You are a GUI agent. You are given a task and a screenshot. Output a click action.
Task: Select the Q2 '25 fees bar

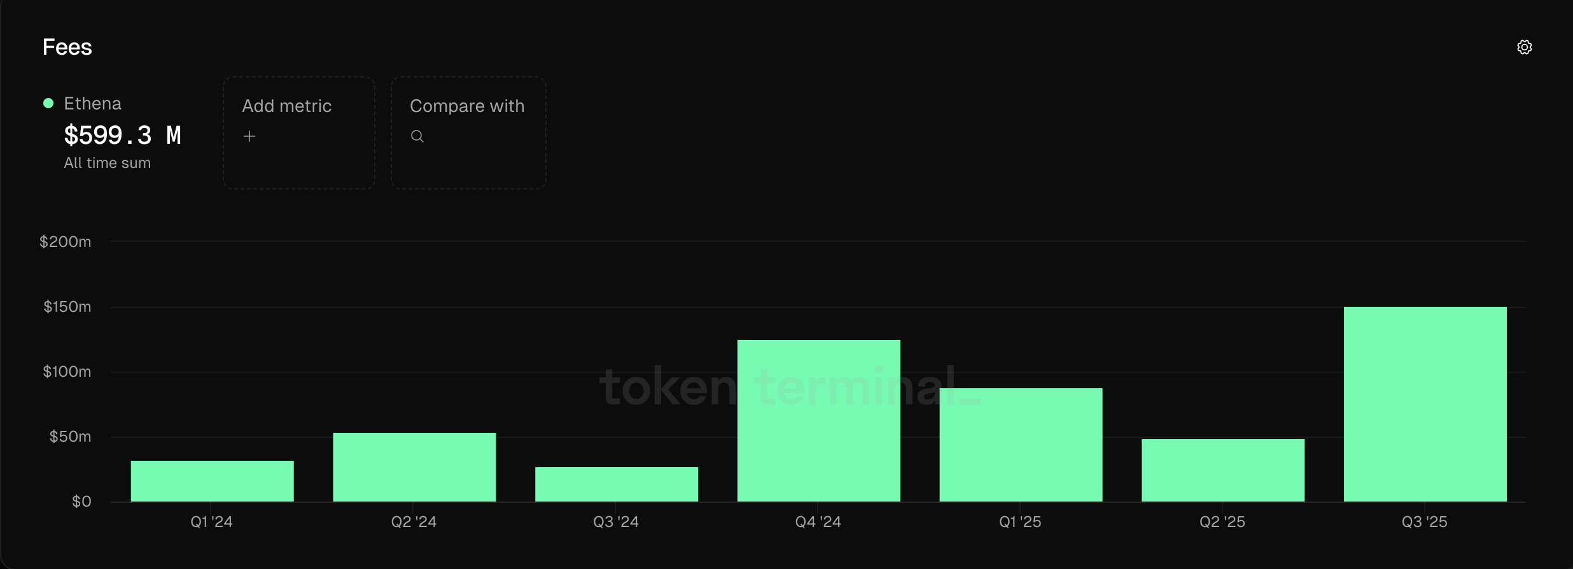1222,470
